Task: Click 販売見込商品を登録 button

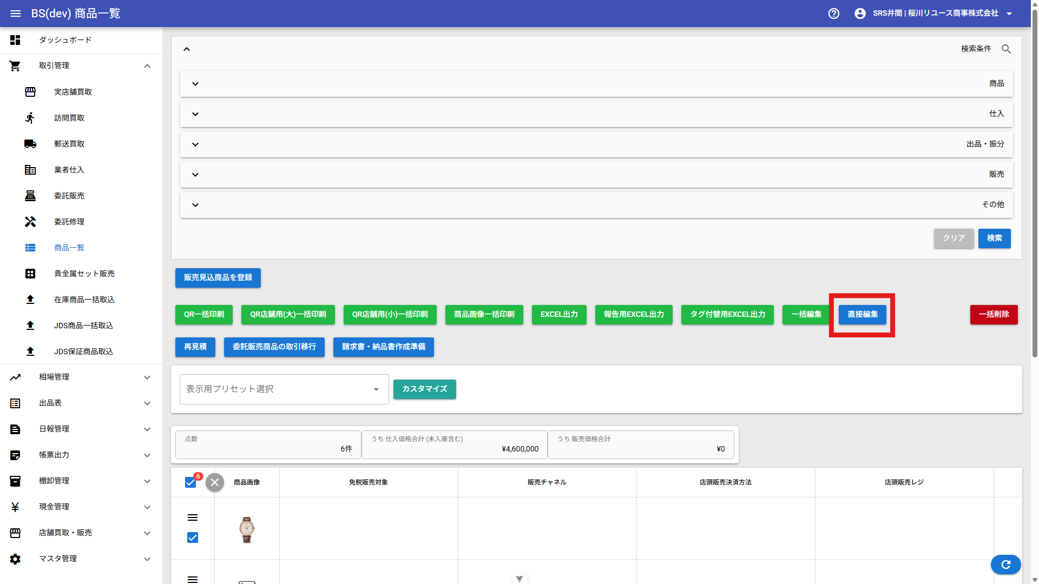Action: click(218, 278)
